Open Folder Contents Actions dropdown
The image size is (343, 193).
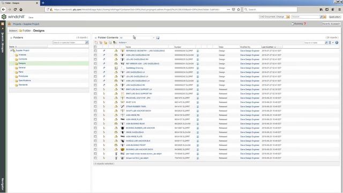point(123,43)
